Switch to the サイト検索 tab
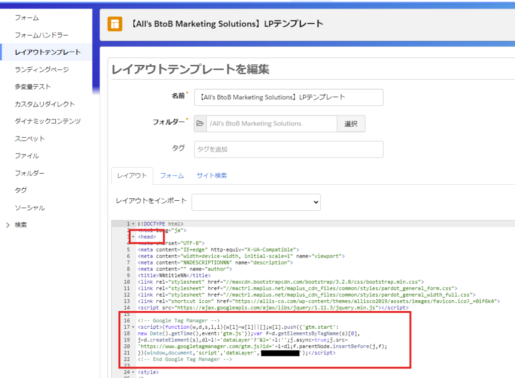Image resolution: width=515 pixels, height=378 pixels. pos(212,176)
